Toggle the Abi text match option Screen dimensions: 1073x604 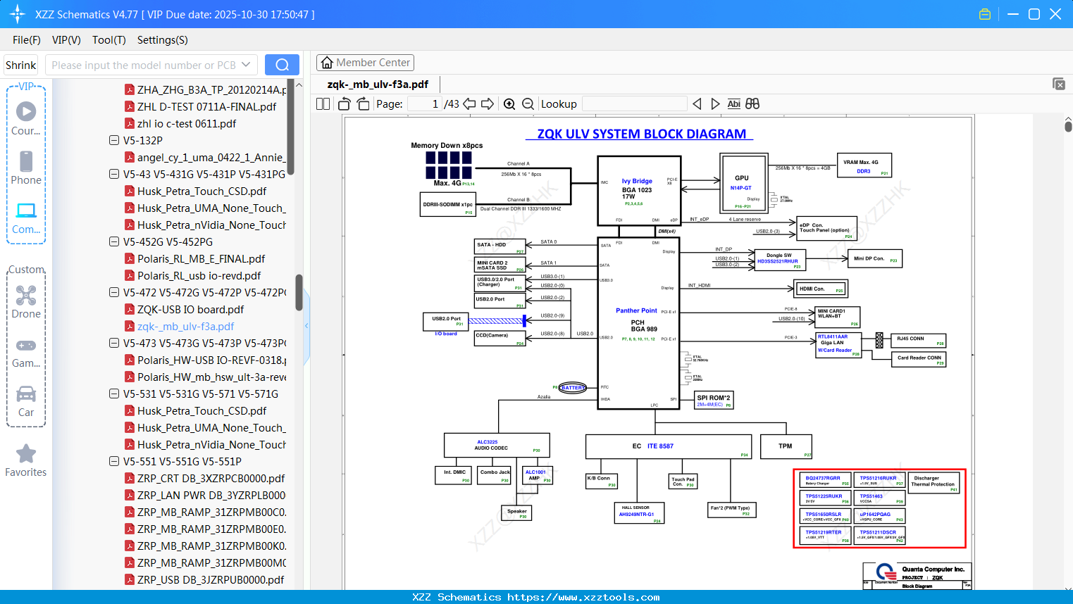pos(733,104)
